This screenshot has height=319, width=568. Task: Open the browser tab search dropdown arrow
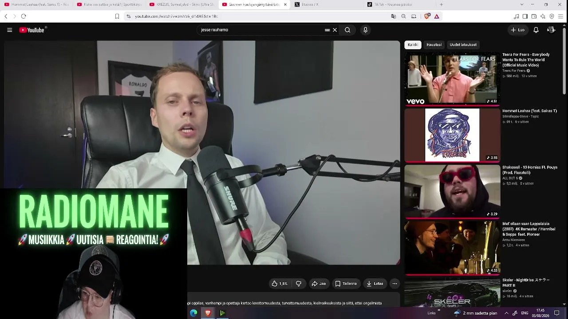(521, 4)
